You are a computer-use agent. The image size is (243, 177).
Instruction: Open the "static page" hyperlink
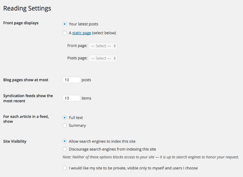click(81, 33)
